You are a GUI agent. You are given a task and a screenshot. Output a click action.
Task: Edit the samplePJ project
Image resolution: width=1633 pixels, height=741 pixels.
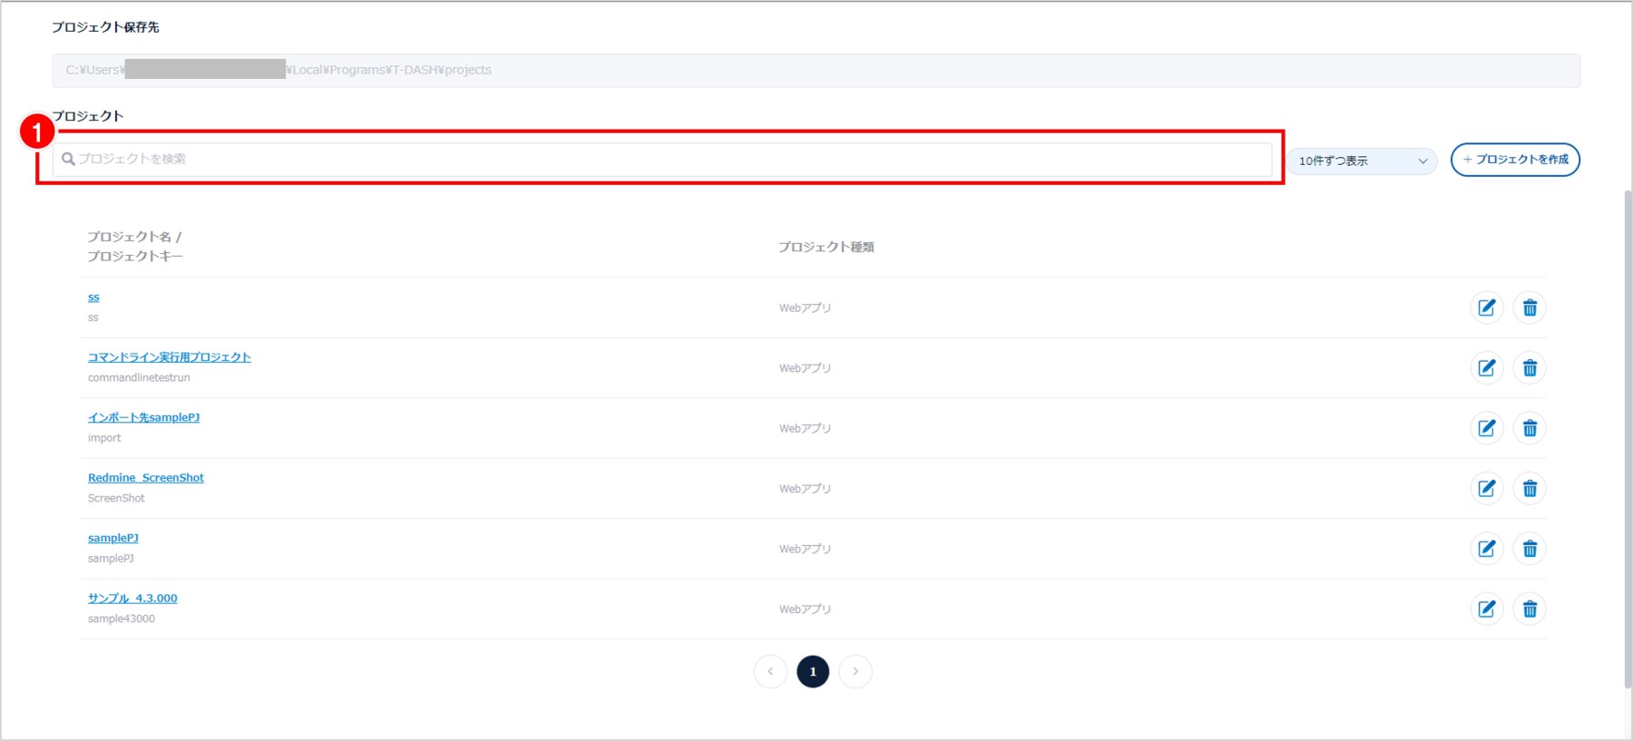pyautogui.click(x=1486, y=549)
